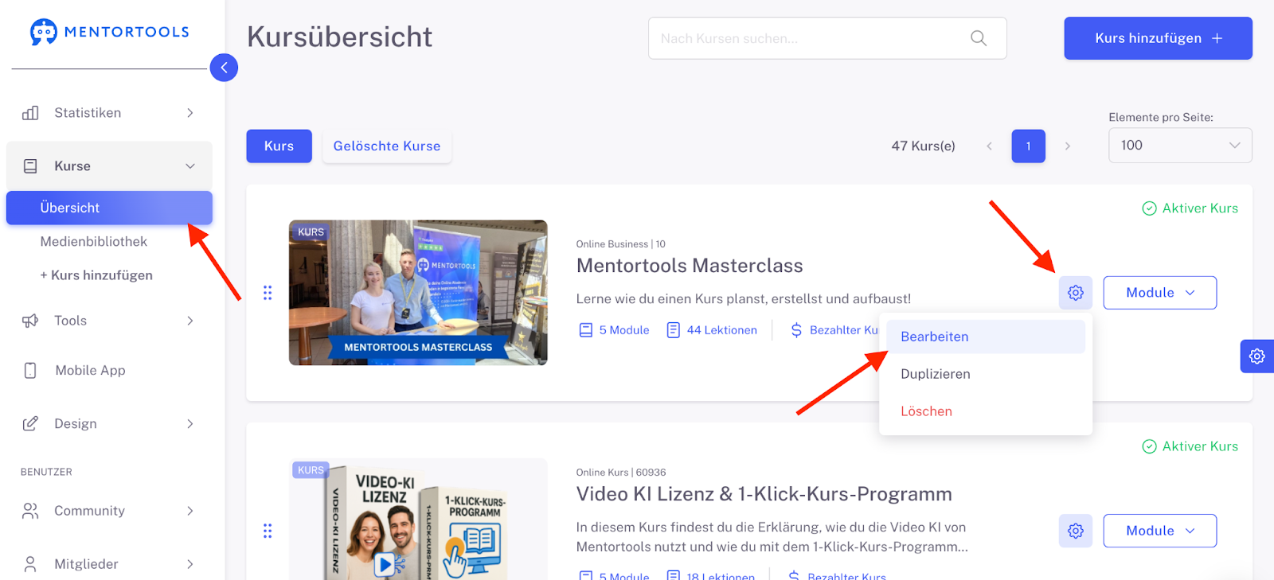Click the dollar icon next to Bezahlter Kurs in Masterclass
1274x580 pixels.
tap(796, 330)
